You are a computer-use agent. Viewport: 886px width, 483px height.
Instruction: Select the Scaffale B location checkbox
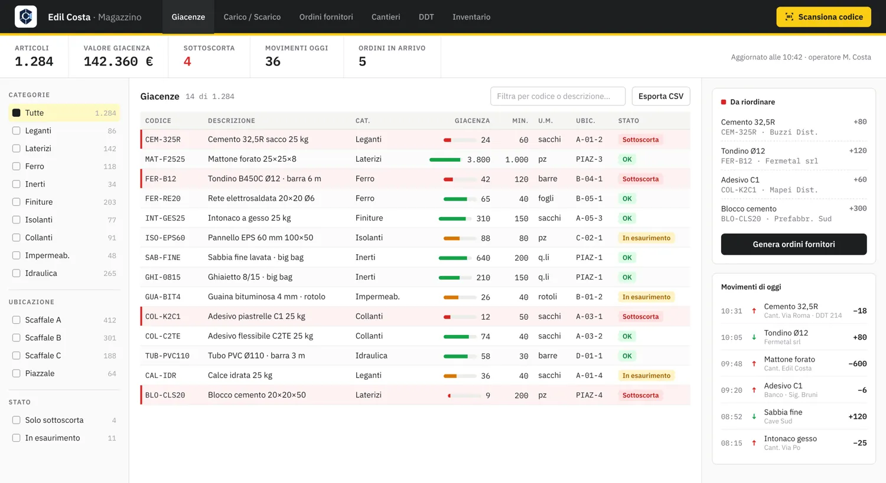[x=17, y=337]
